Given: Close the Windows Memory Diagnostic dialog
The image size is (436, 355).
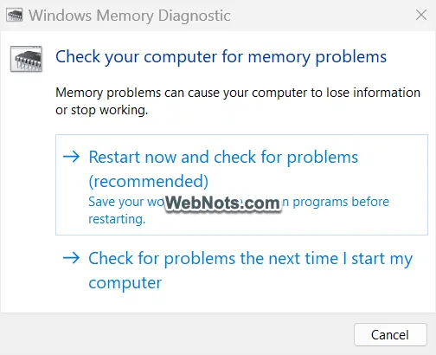Looking at the screenshot, I should pyautogui.click(x=421, y=15).
